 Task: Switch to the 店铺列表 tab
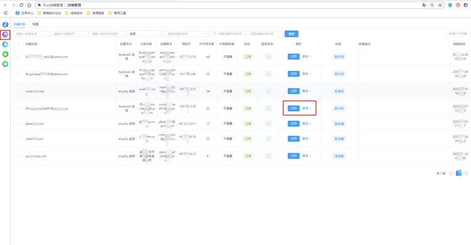(19, 24)
